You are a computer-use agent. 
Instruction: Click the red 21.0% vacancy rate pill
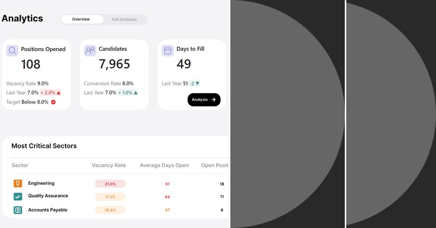click(x=110, y=183)
